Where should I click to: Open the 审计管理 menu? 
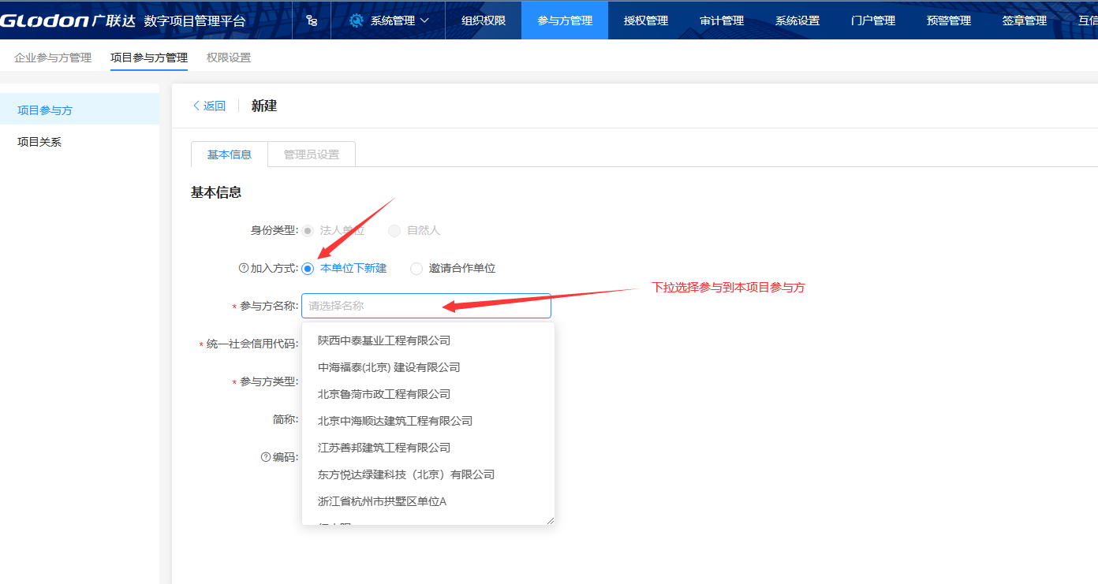point(722,20)
